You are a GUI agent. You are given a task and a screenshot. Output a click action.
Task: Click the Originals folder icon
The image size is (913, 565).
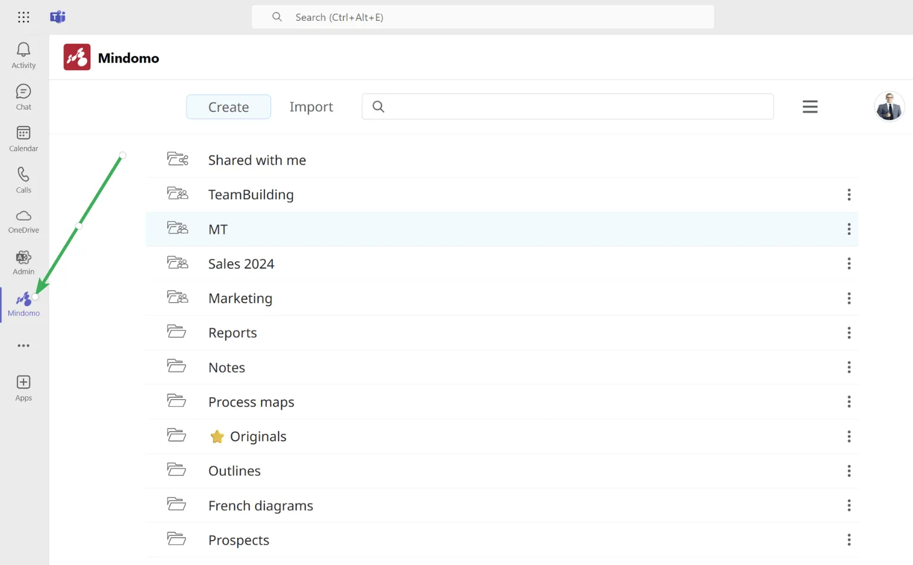pyautogui.click(x=177, y=435)
